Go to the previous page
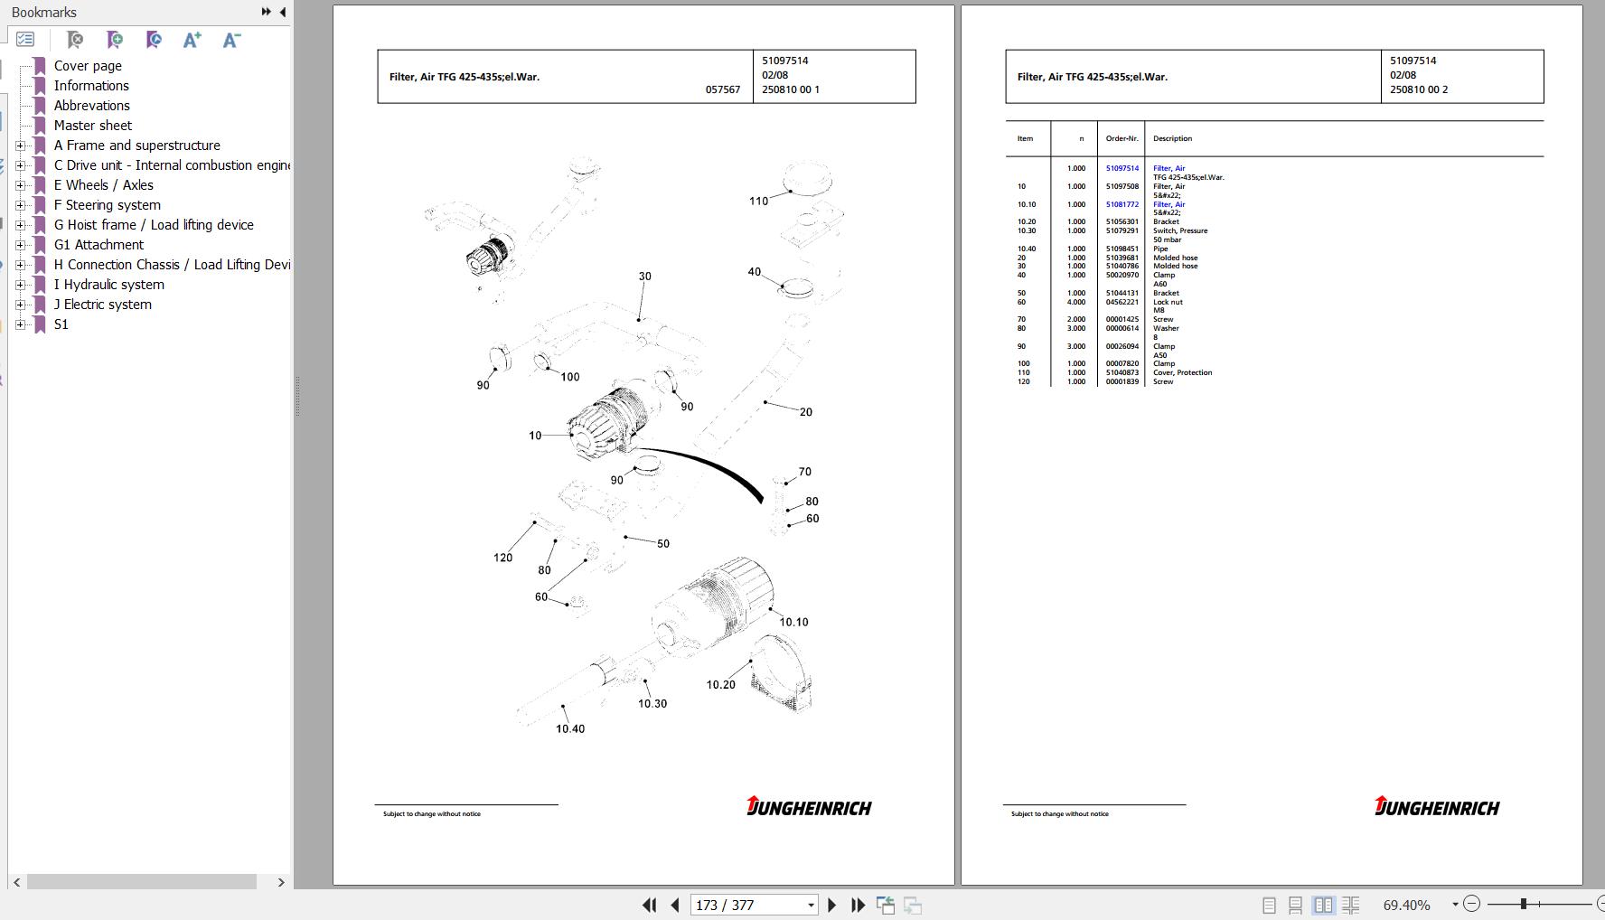This screenshot has width=1605, height=920. (675, 905)
